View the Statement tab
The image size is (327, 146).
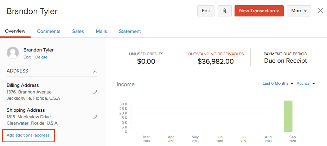click(130, 31)
